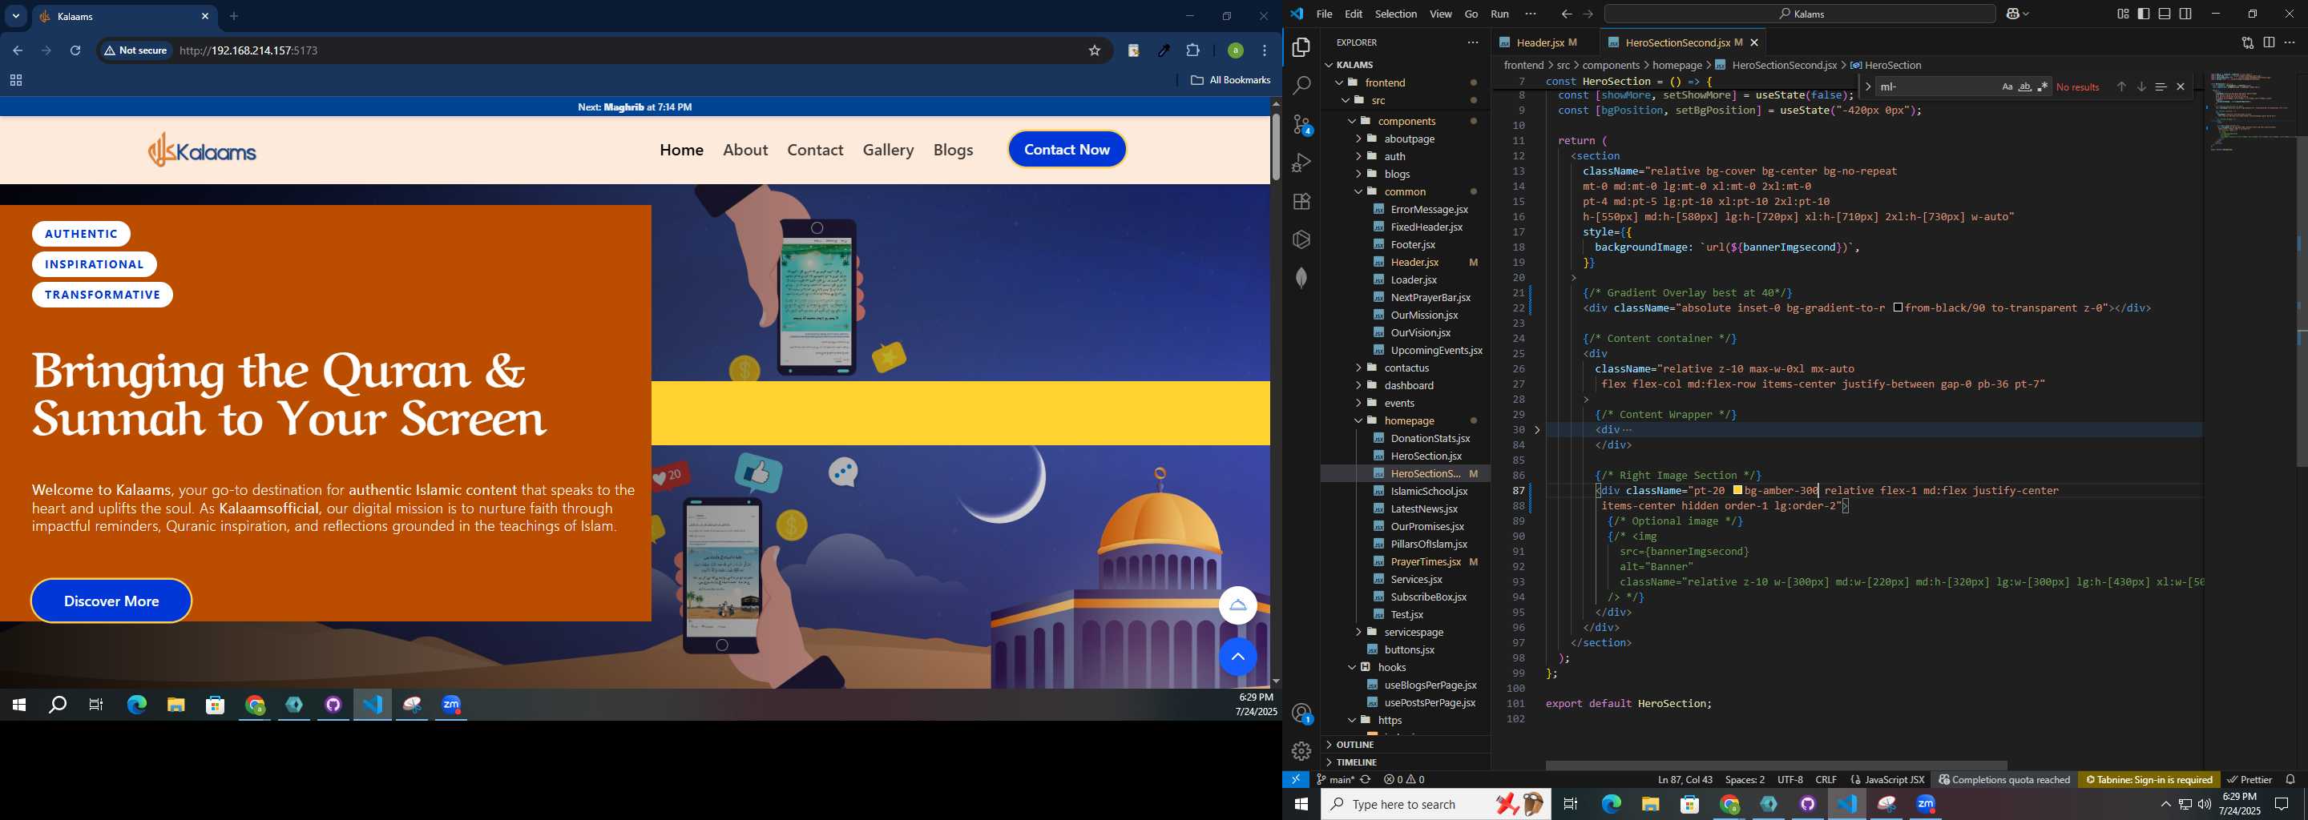The image size is (2308, 820).
Task: Click the color picker eyedropper extension in Chrome
Action: (x=1163, y=51)
